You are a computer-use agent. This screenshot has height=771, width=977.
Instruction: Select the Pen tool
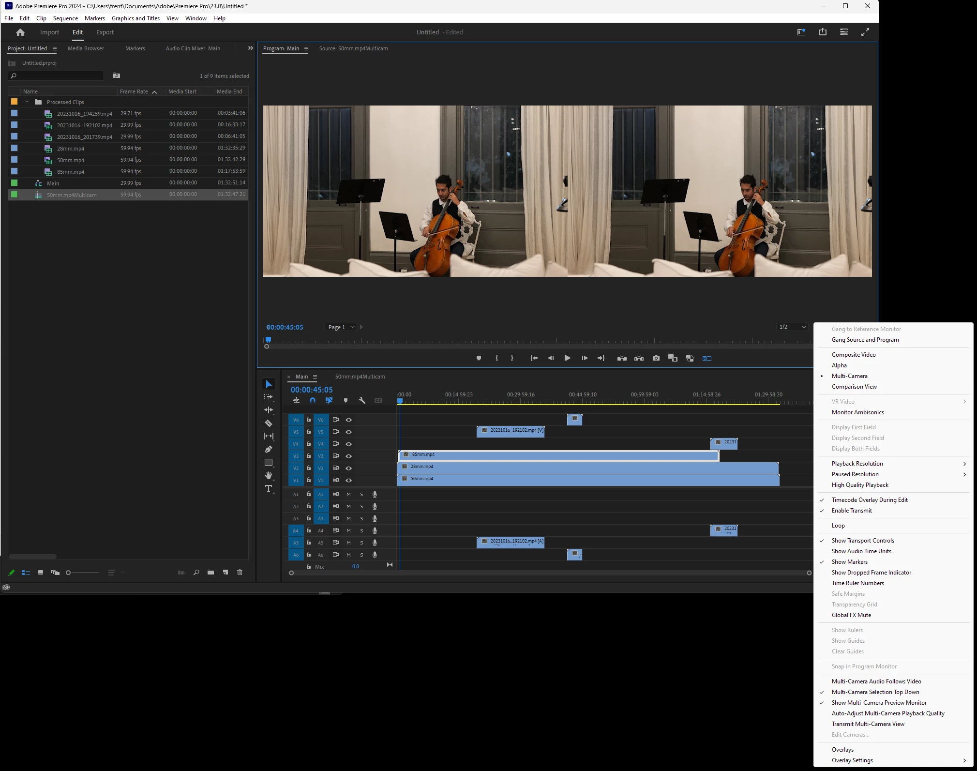coord(269,449)
